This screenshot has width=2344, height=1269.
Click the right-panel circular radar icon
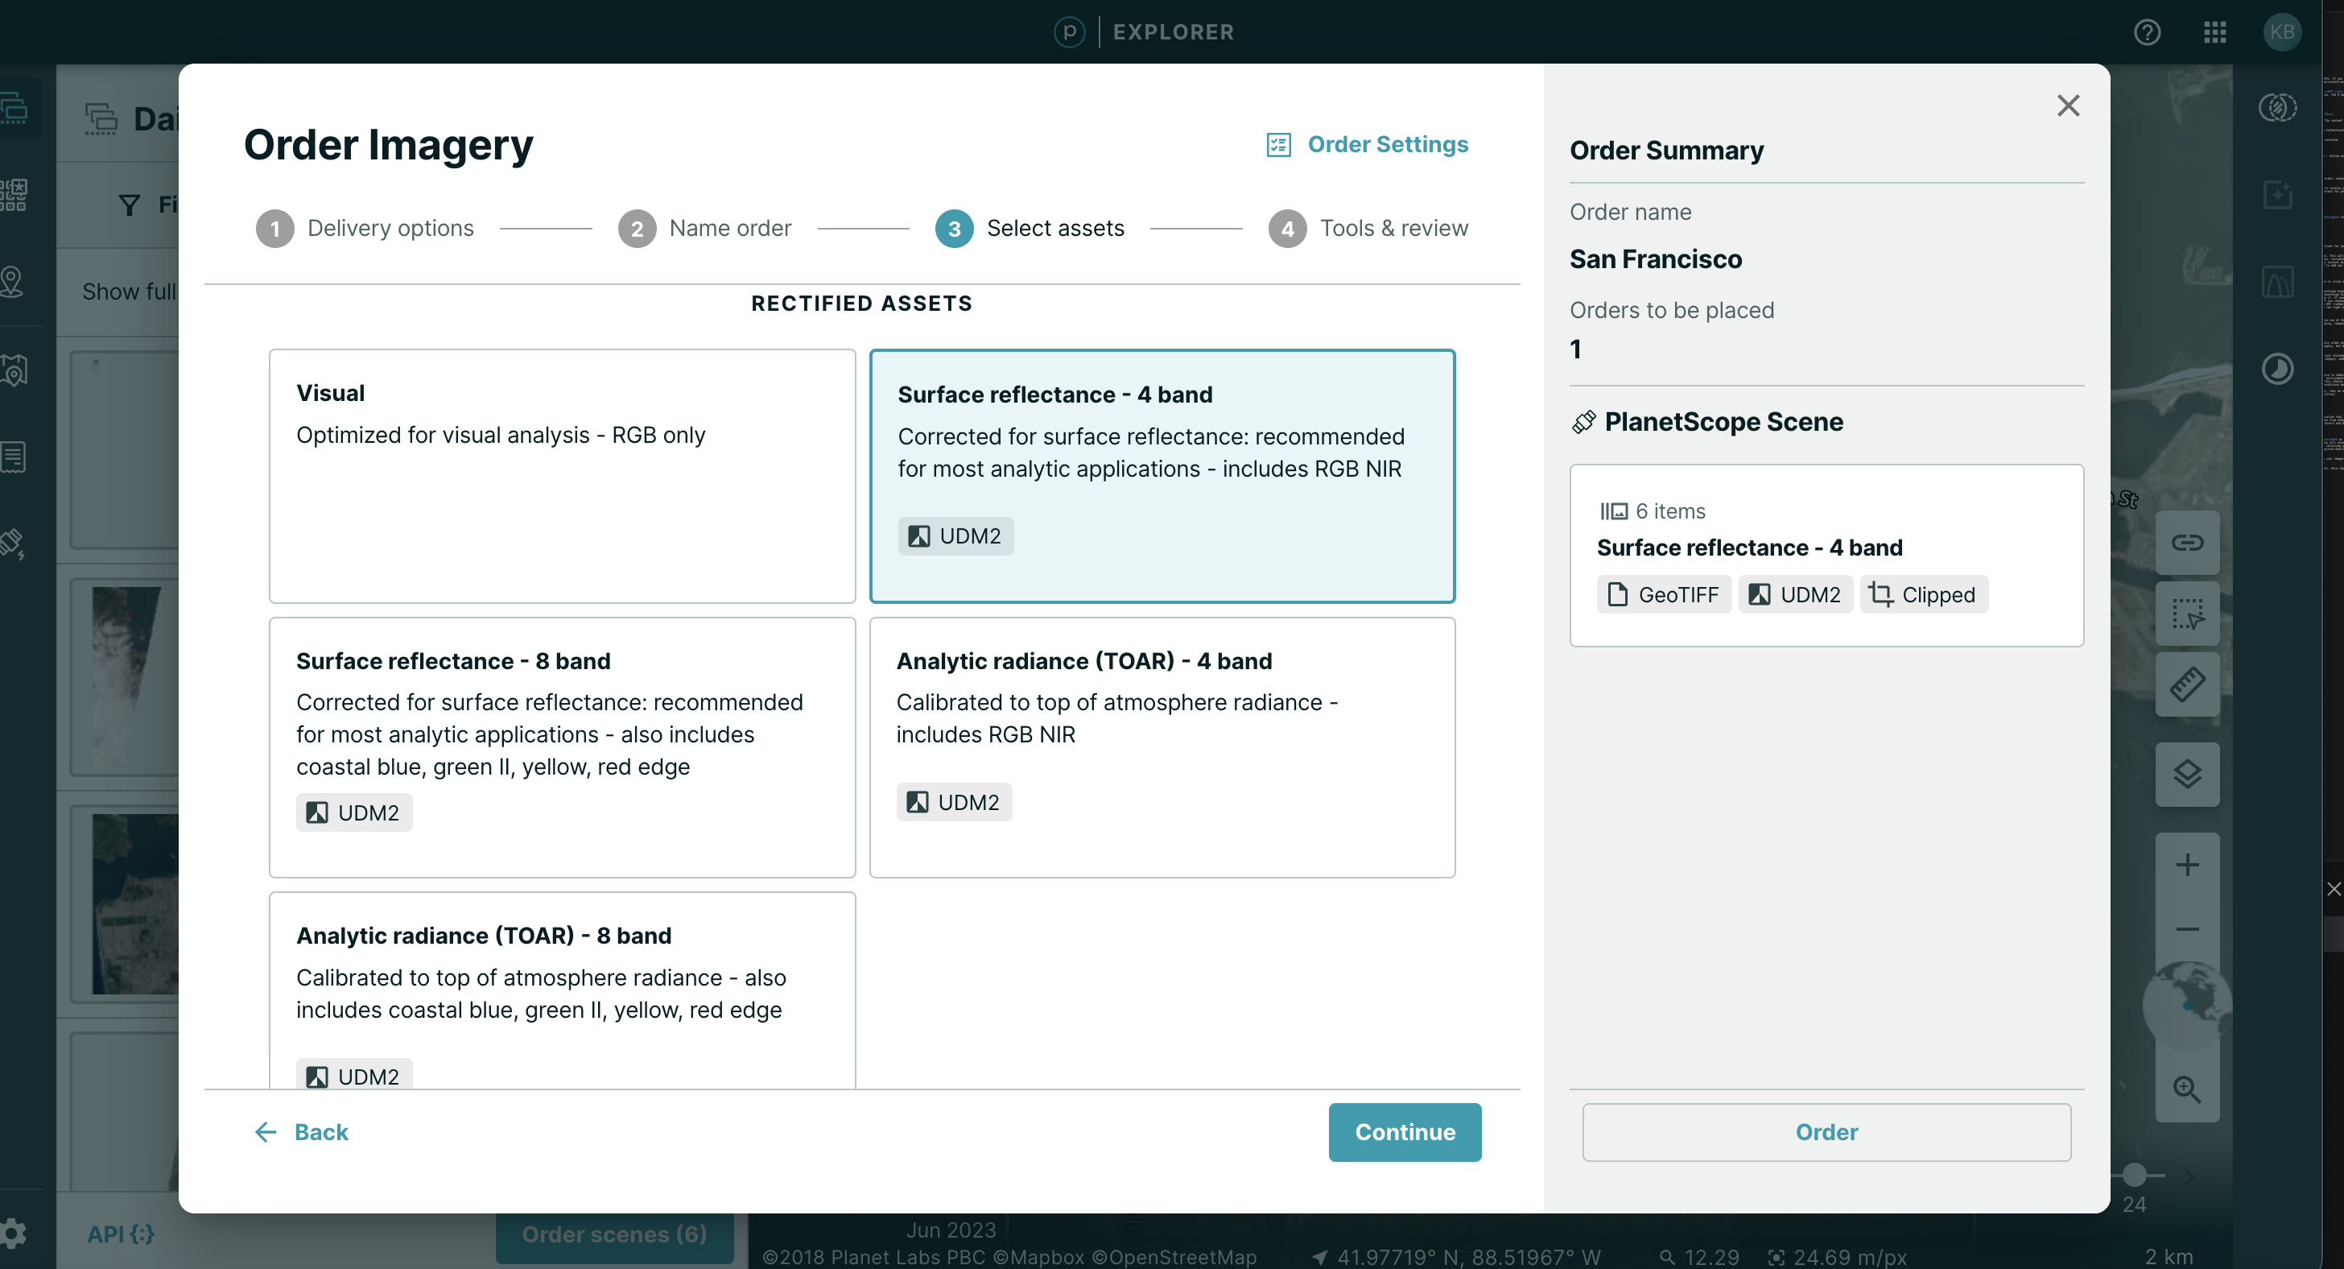point(2277,107)
